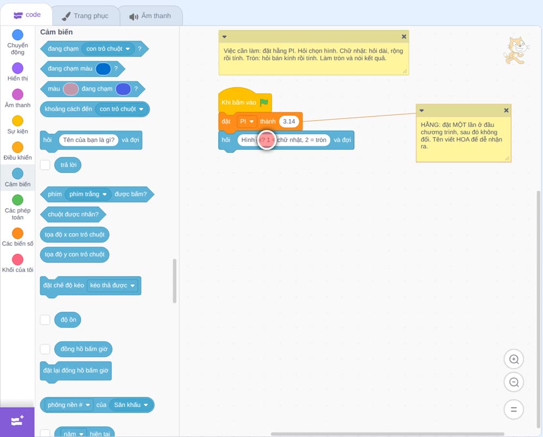Zoom in on the workspace

514,359
